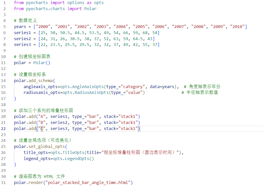
Task: Click the word 'Polar' in the import line
Action: [x=90, y=9]
